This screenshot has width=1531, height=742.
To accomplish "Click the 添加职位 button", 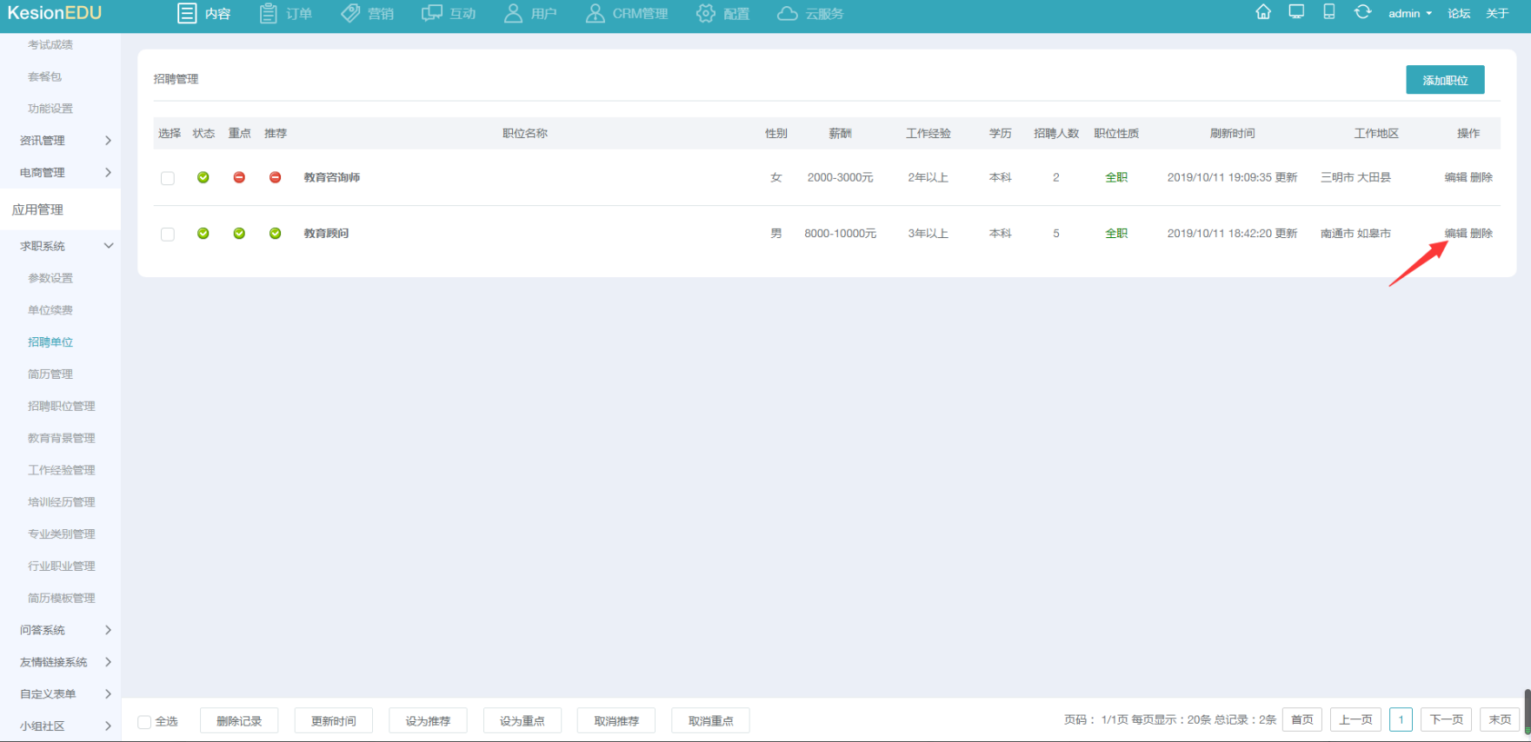I will coord(1445,80).
